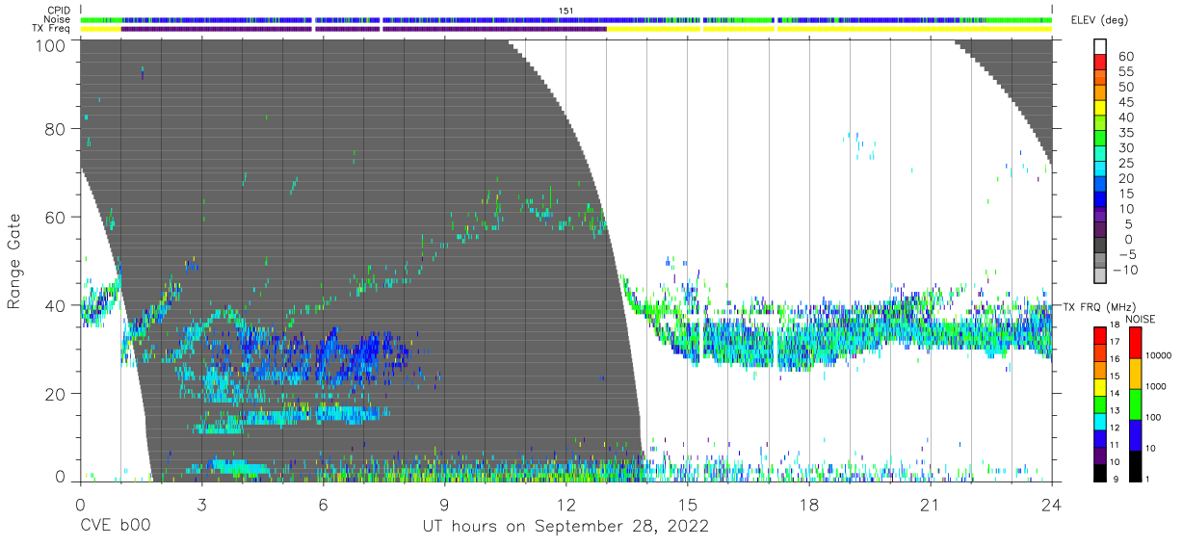1183x546 pixels.
Task: Click the x-axis tick label '3'
Action: coord(201,504)
